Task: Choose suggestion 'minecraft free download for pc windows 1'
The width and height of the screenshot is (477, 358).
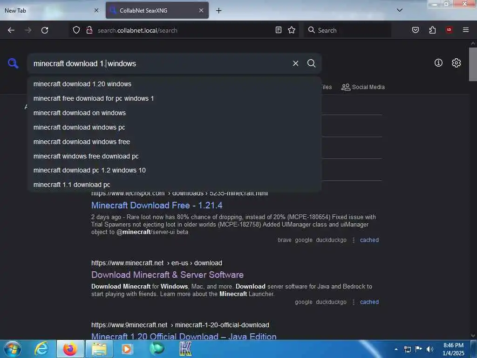Action: click(x=175, y=98)
